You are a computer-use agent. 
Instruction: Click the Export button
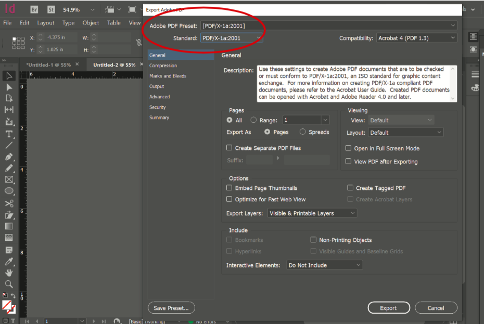coord(388,308)
